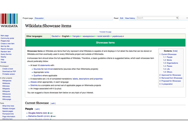
Task: Open the Help link in sidebar
Action: [2, 59]
